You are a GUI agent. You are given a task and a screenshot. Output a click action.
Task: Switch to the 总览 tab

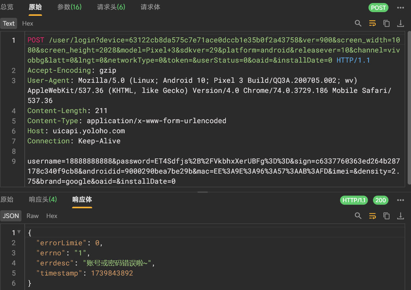coord(7,7)
